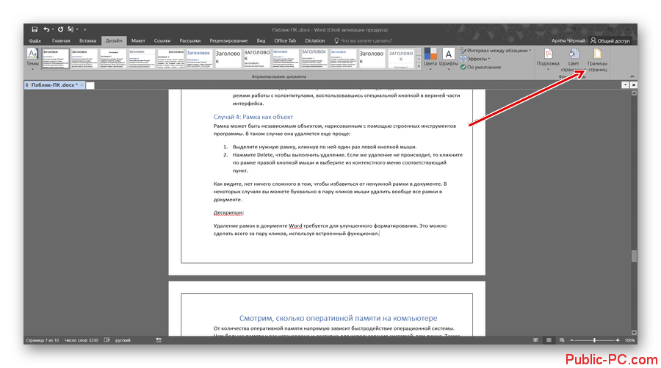Image resolution: width=661 pixels, height=368 pixels.
Task: Click the tab bar close X button
Action: 633,84
